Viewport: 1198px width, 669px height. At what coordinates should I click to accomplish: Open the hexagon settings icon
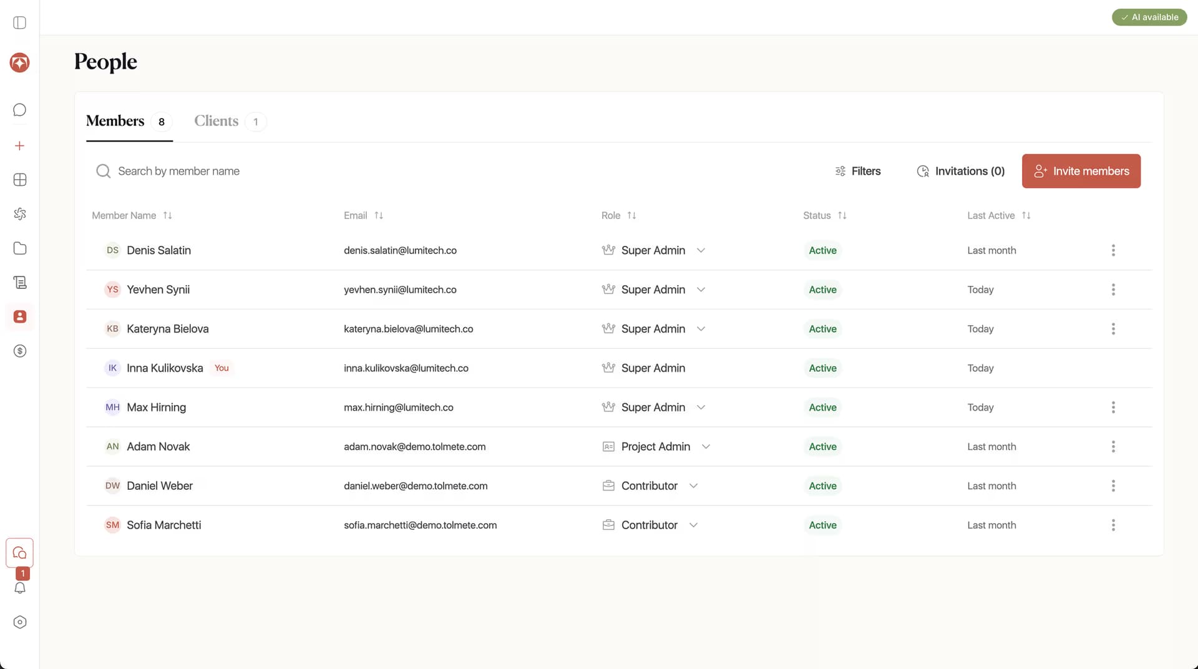tap(20, 622)
